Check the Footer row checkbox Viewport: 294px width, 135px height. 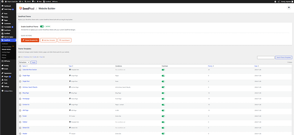pyautogui.click(x=20, y=116)
